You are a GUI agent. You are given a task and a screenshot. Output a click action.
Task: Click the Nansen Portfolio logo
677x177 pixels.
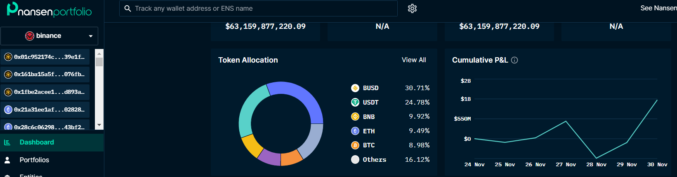pos(50,10)
